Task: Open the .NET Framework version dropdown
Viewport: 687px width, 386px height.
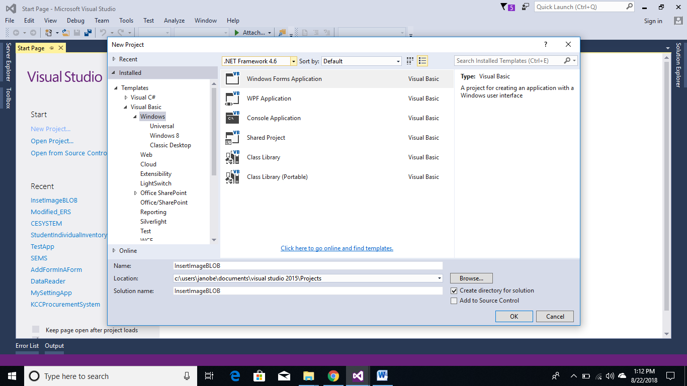Action: (293, 61)
